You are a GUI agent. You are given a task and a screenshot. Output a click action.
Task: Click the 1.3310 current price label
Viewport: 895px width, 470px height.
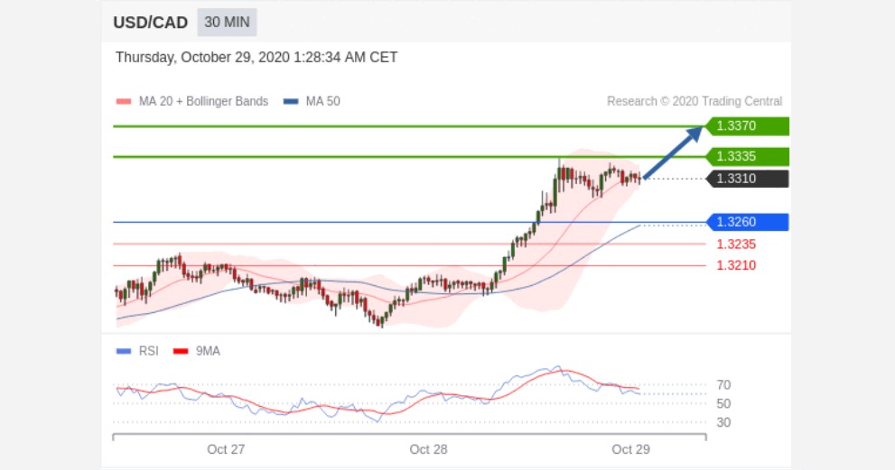tap(747, 179)
